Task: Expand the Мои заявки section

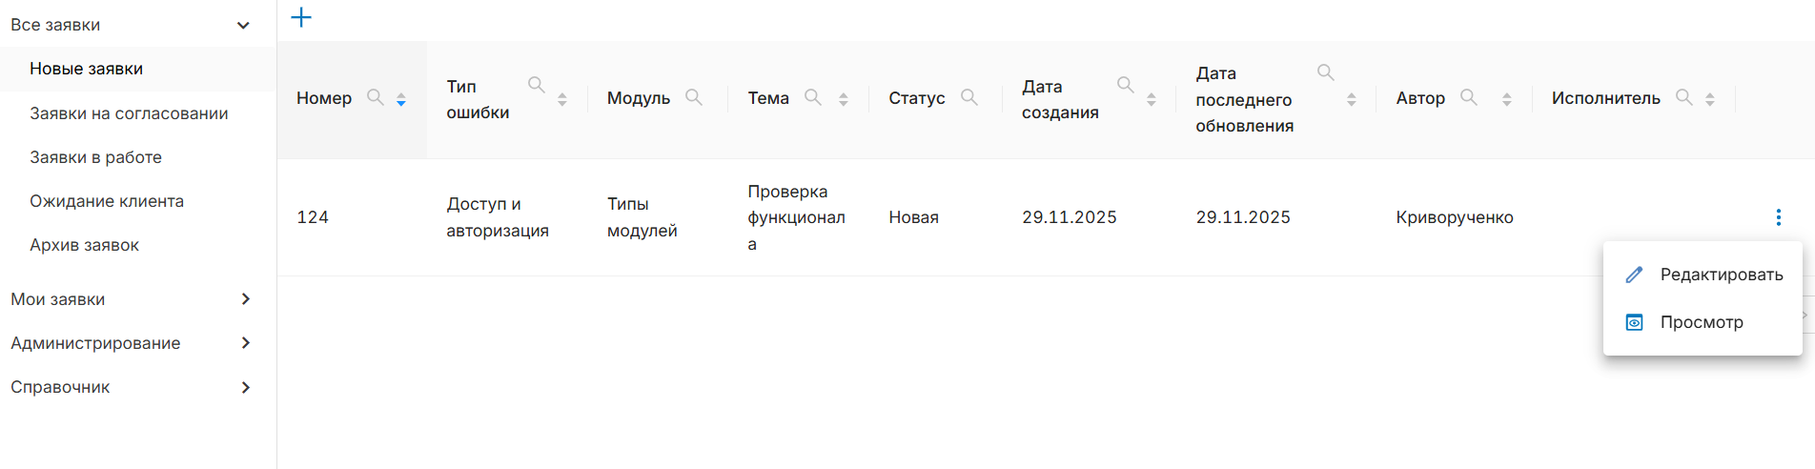Action: 246,299
